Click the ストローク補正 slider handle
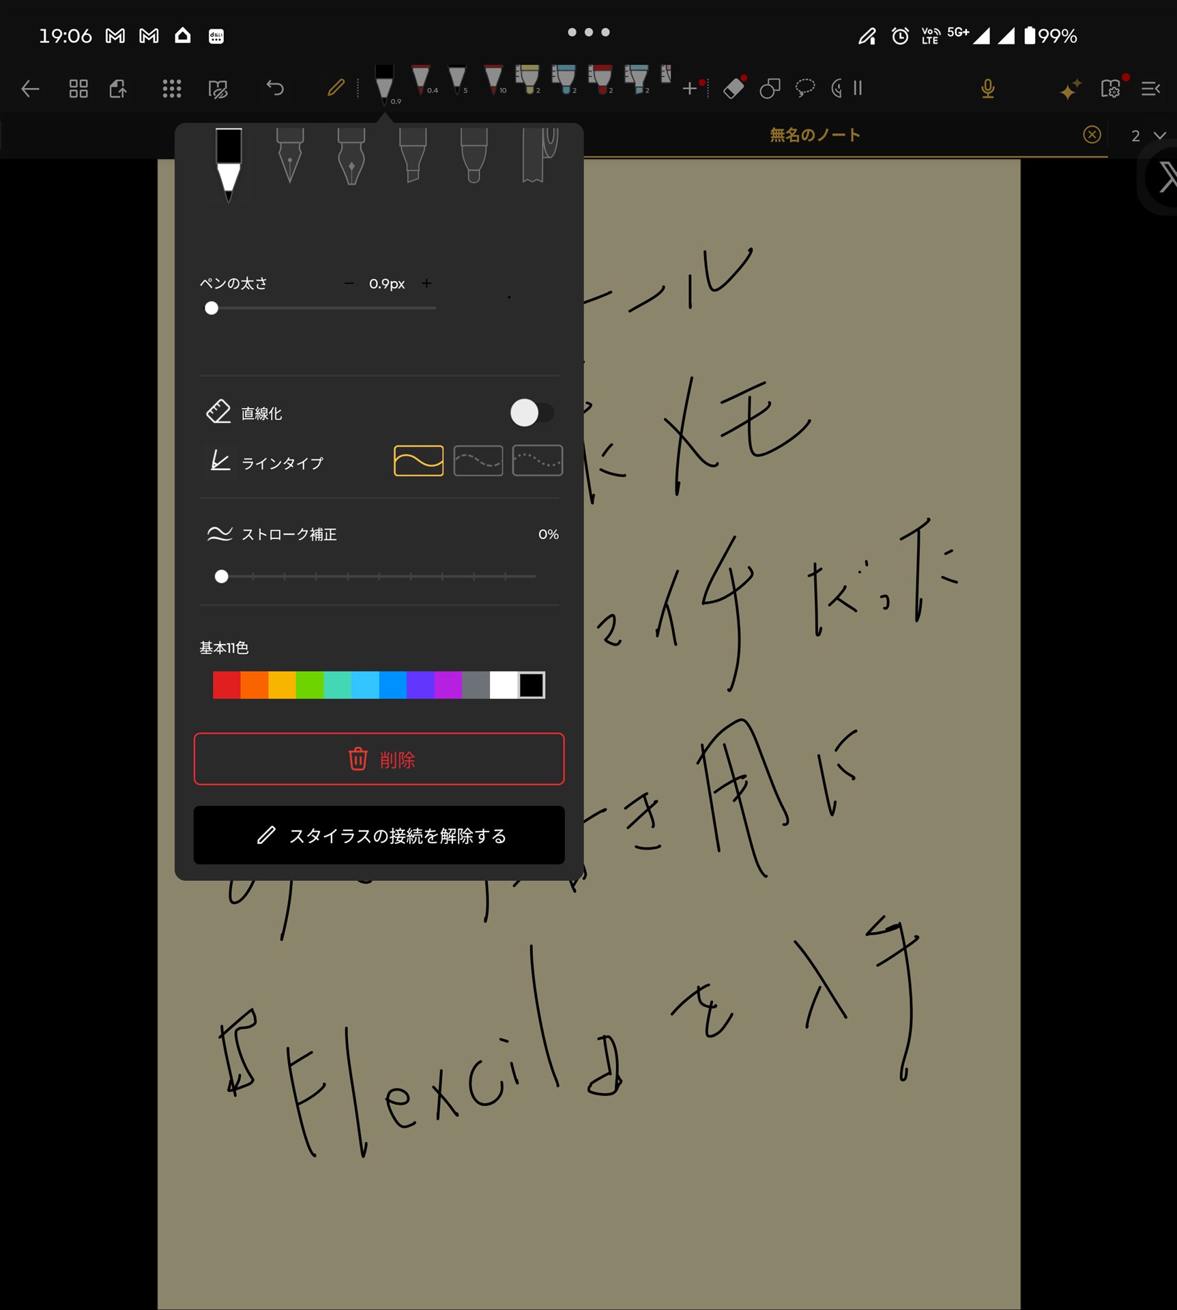The height and width of the screenshot is (1310, 1177). coord(221,577)
